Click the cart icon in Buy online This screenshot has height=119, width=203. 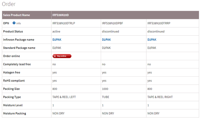click(55, 56)
